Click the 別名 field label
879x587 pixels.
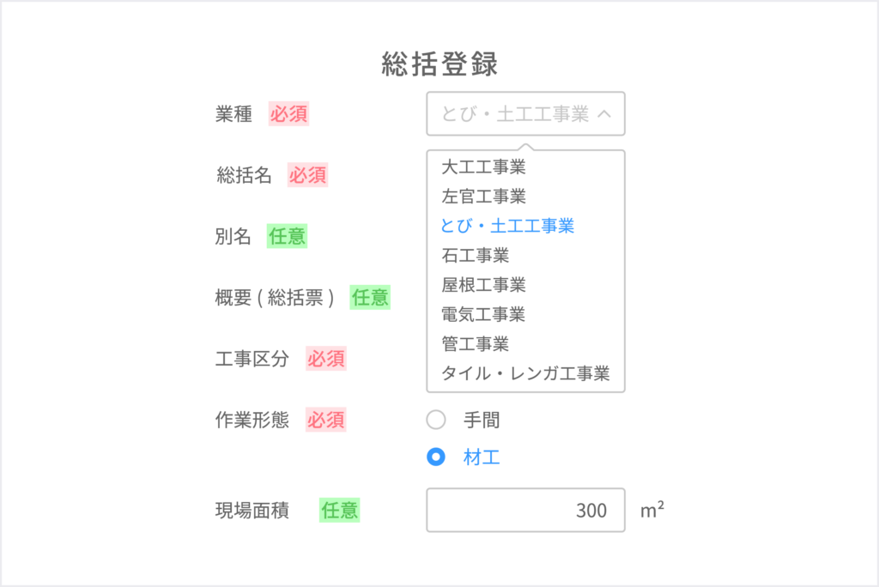coord(233,237)
